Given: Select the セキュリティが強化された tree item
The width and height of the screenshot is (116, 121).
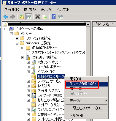Looking at the screenshot, I should pos(51,100).
